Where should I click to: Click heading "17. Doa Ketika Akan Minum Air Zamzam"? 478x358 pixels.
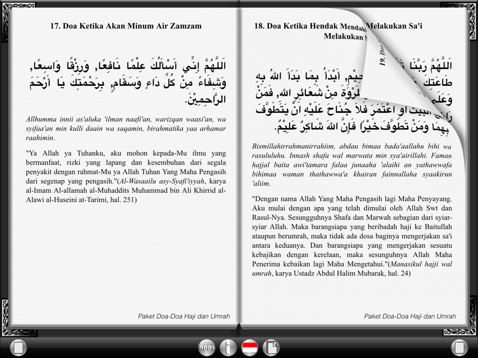tap(126, 26)
